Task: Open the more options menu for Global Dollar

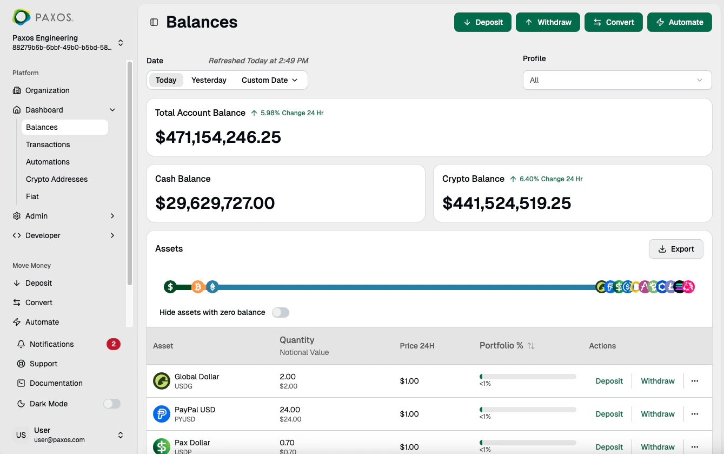Action: 695,381
